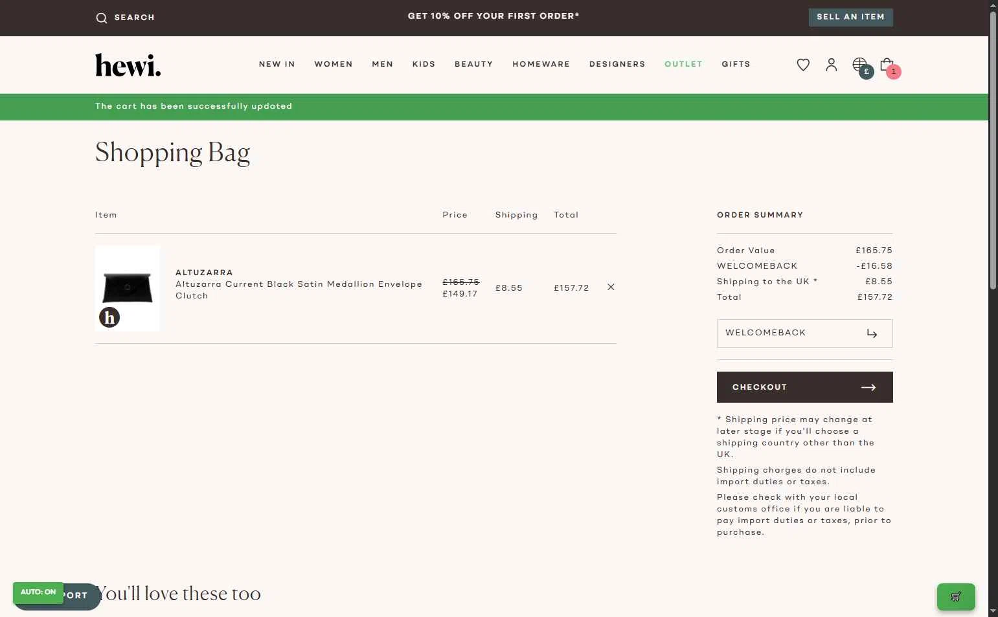Viewport: 998px width, 617px height.
Task: Open the New In menu
Action: [x=277, y=64]
